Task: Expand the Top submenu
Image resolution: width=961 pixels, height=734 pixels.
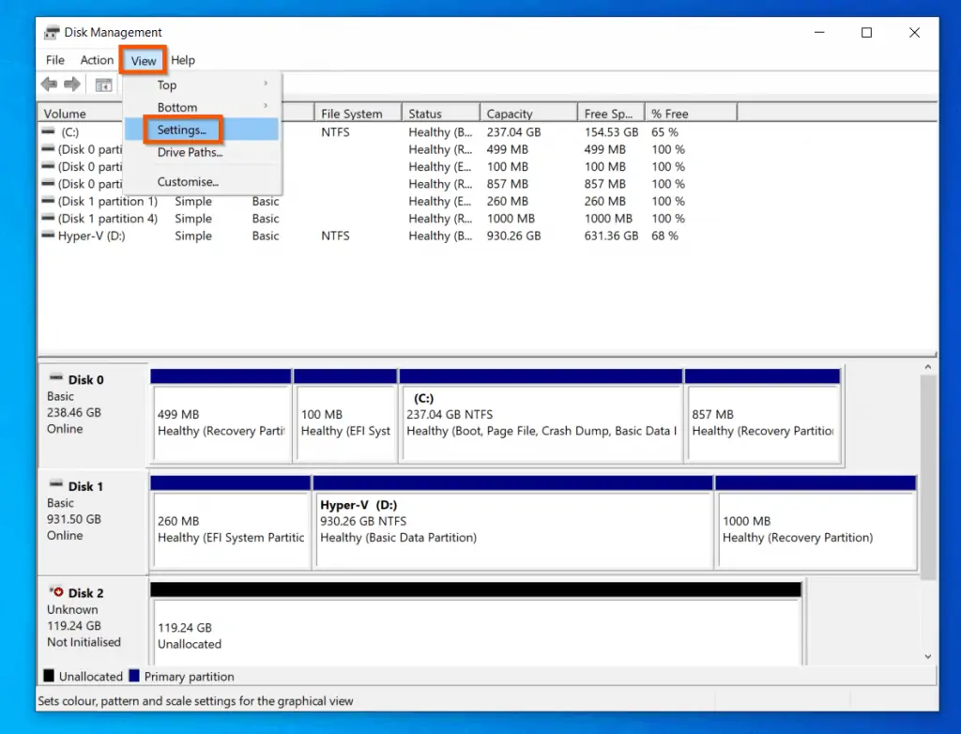Action: pyautogui.click(x=202, y=84)
